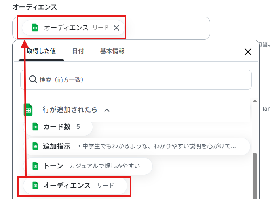
Task: Click the sheets icon in the selected オーディエンス chip
Action: pos(35,28)
